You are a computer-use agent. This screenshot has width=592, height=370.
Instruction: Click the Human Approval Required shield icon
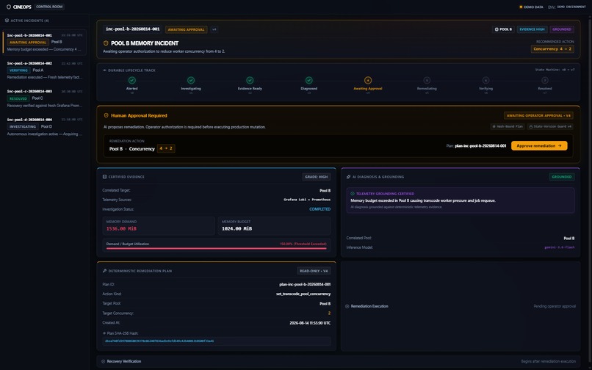(x=106, y=115)
